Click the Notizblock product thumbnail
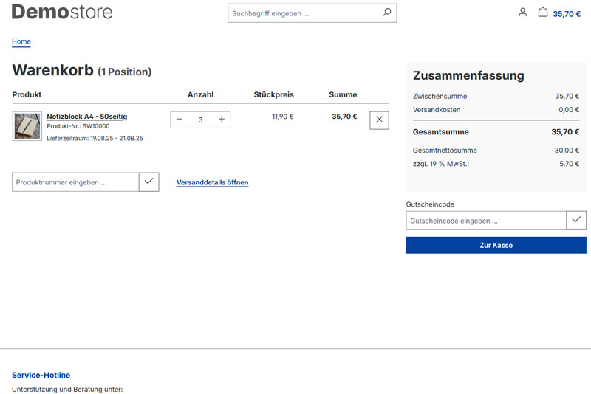The image size is (591, 394). 27,125
